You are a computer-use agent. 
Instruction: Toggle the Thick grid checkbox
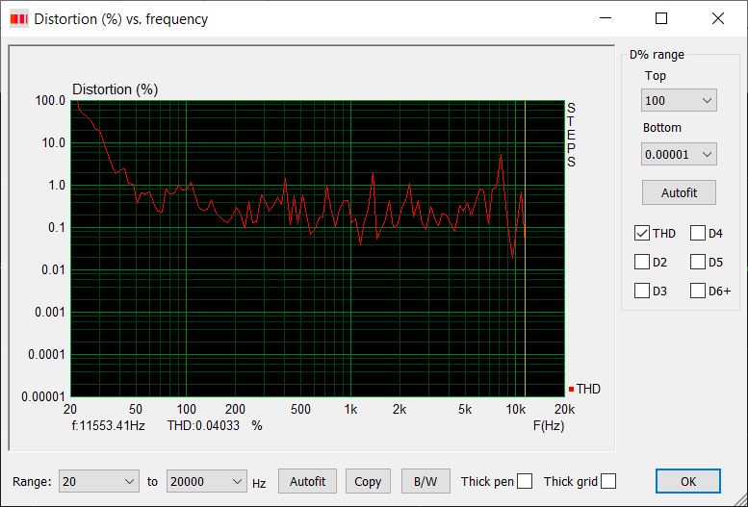click(608, 481)
